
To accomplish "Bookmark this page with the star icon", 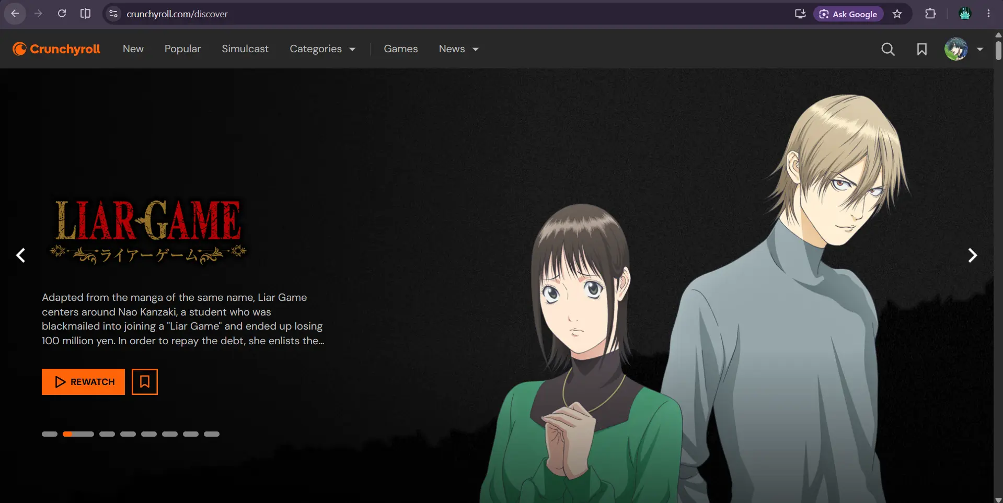I will click(x=897, y=14).
